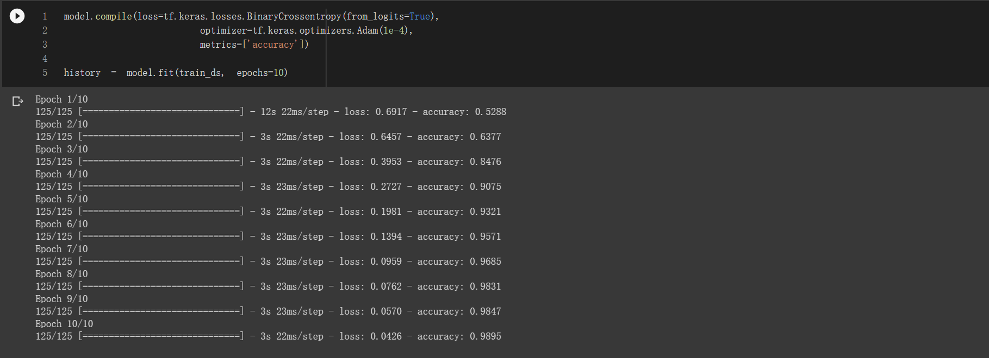Click the 'Epoch 7/10' output line

click(x=61, y=249)
